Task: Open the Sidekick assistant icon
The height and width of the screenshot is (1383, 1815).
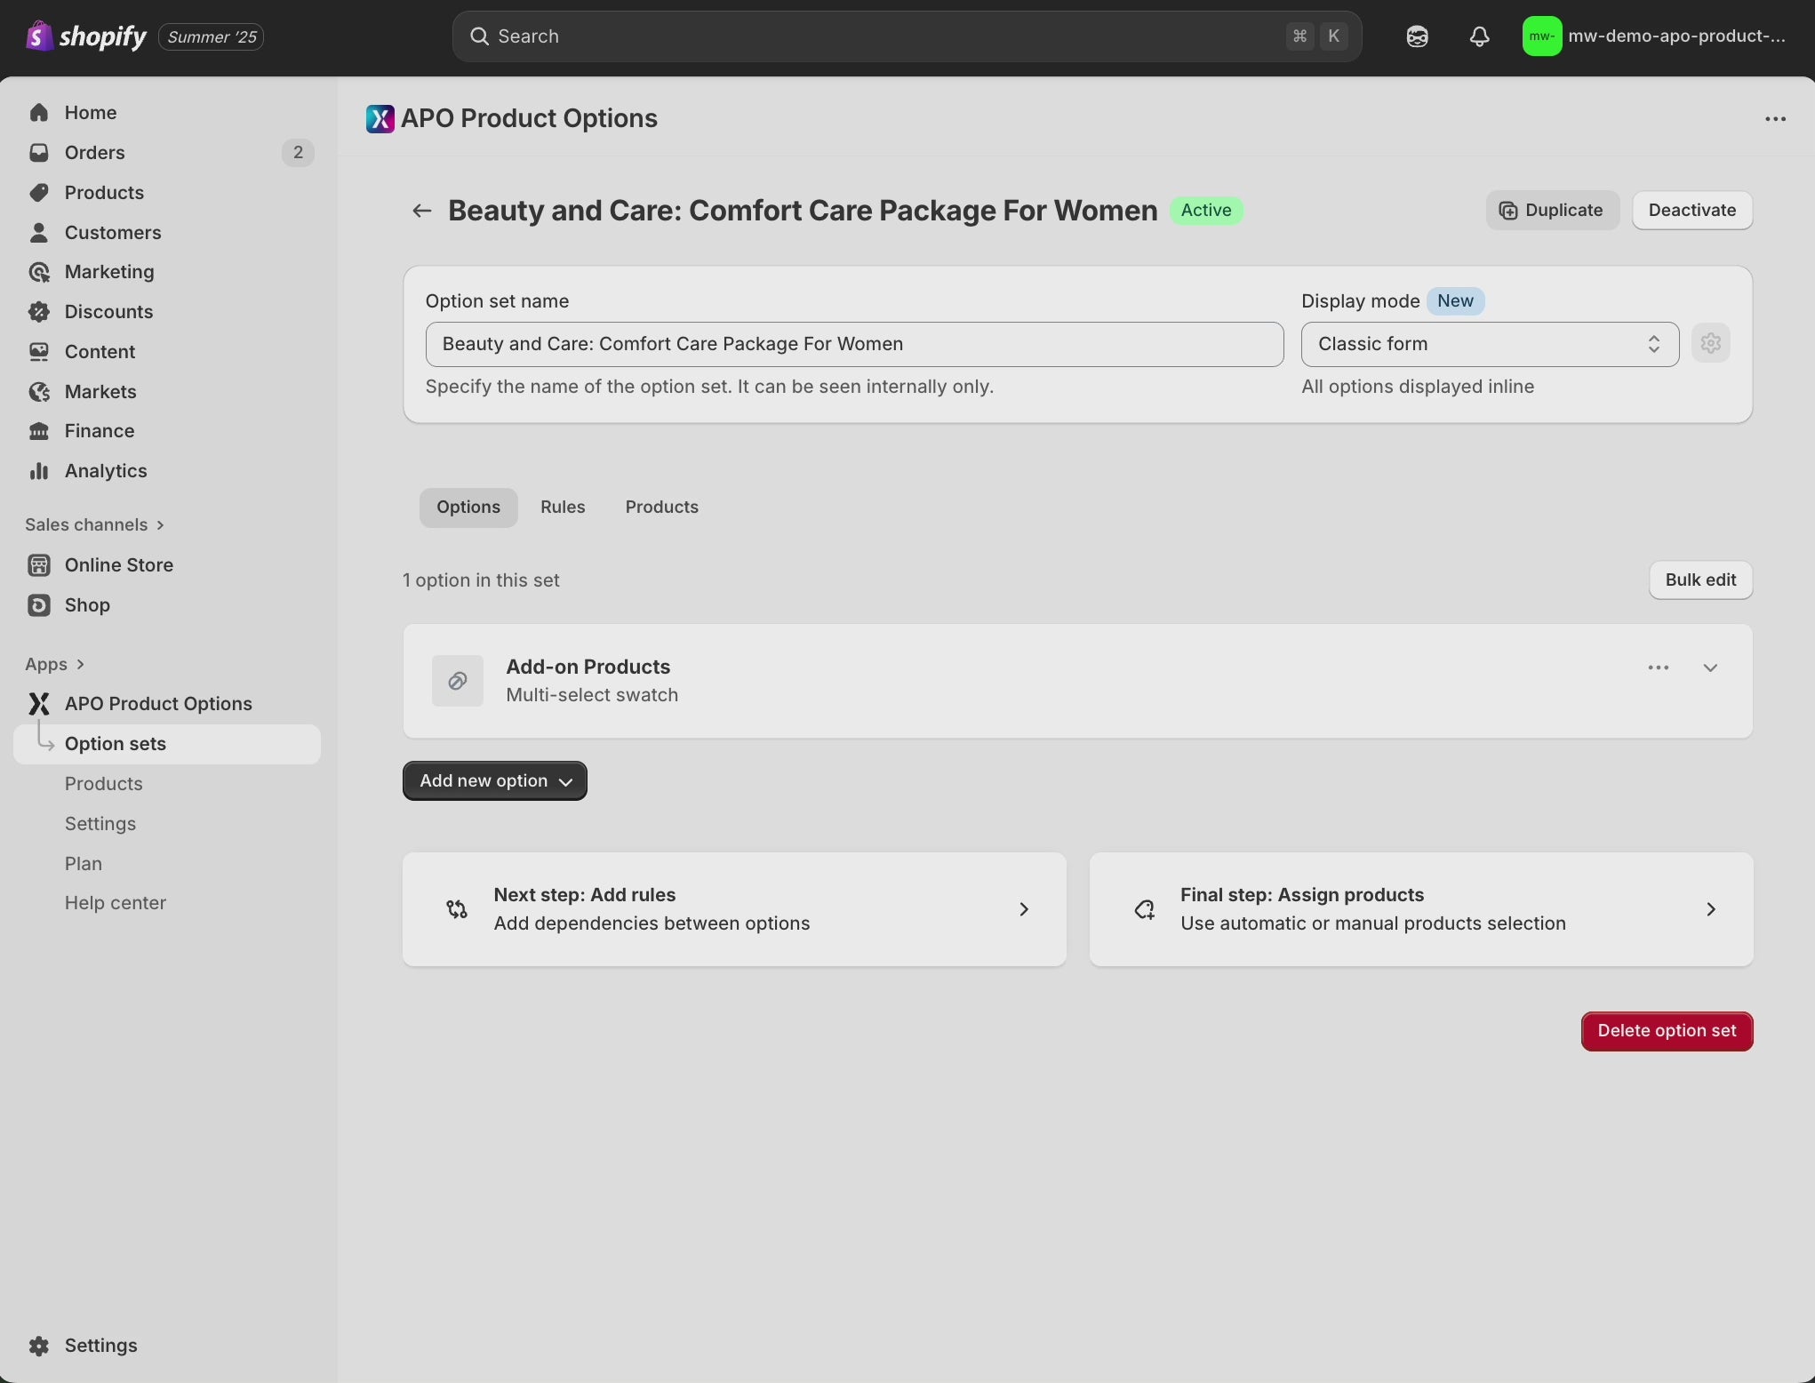Action: [x=1417, y=36]
